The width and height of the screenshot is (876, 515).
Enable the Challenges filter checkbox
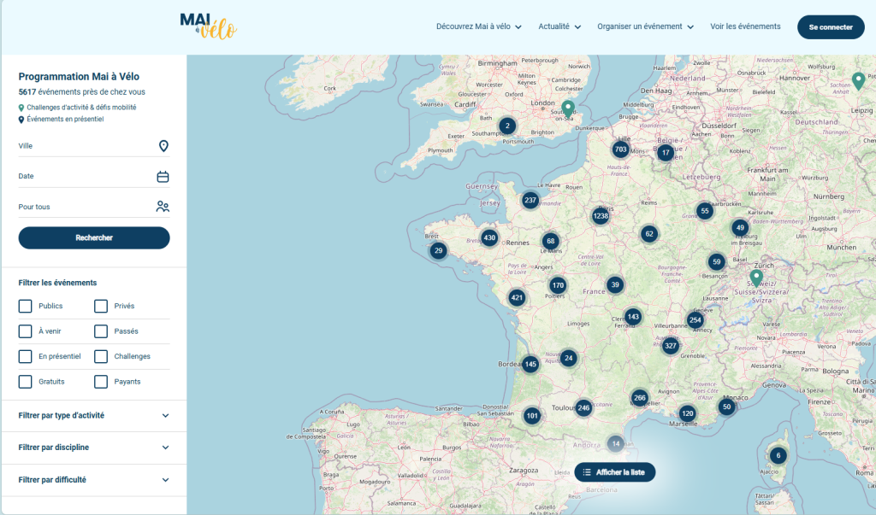click(x=101, y=356)
